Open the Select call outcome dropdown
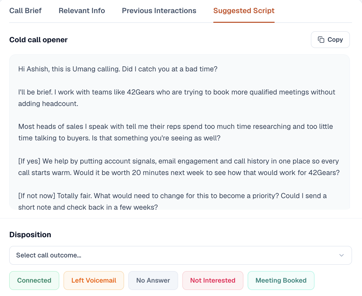Image resolution: width=362 pixels, height=296 pixels. tap(180, 255)
